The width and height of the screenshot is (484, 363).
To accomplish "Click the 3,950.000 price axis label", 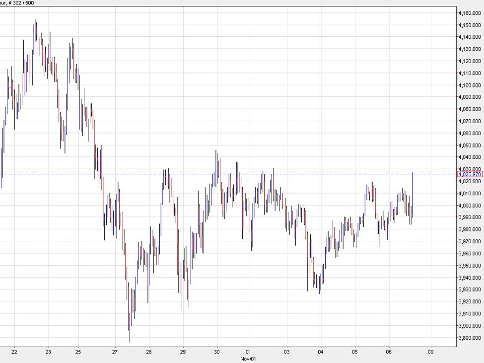I will point(470,266).
